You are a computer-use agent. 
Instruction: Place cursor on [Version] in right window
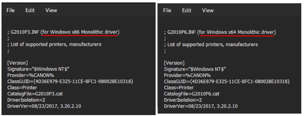coord(174,63)
